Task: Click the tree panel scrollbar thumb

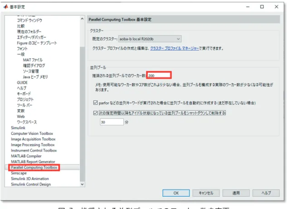Action: [x=82, y=114]
